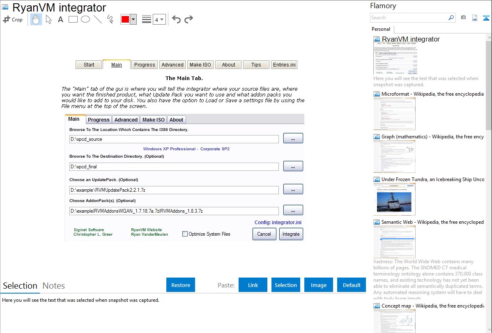Screen dimensions: 492x333
Task: Click the Flamory search magnifier icon
Action: click(451, 18)
